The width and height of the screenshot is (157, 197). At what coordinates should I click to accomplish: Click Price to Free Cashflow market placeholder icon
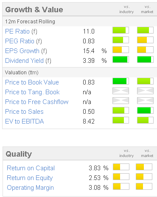145,101
